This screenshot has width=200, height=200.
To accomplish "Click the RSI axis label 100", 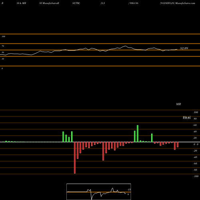I will point(3,36).
